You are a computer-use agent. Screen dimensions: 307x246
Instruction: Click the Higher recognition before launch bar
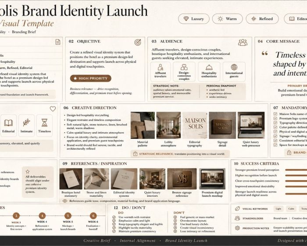[296, 175]
